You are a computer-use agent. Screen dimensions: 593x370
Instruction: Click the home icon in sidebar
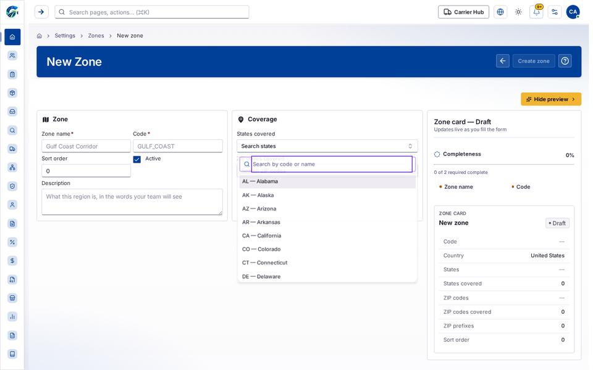(12, 37)
